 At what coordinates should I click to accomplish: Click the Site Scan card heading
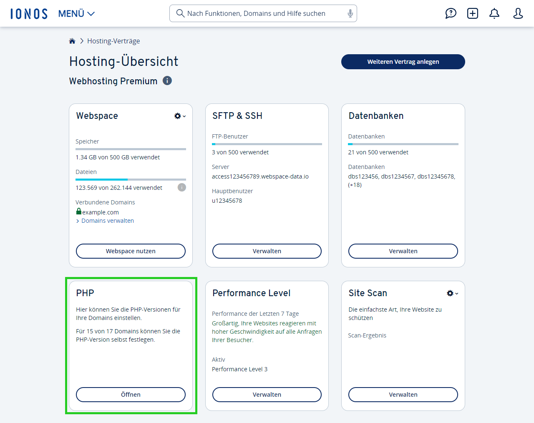point(368,293)
